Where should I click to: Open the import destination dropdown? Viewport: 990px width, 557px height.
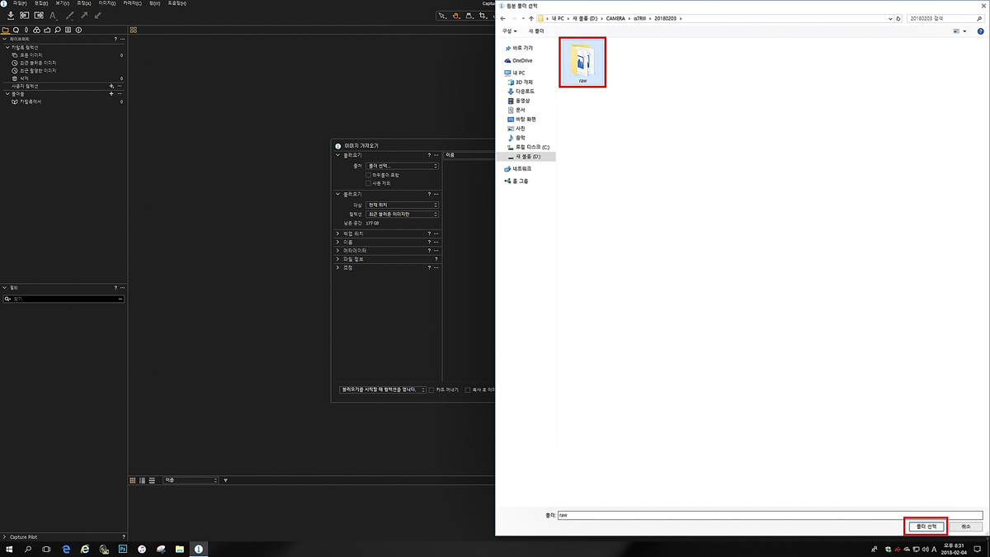pyautogui.click(x=402, y=205)
